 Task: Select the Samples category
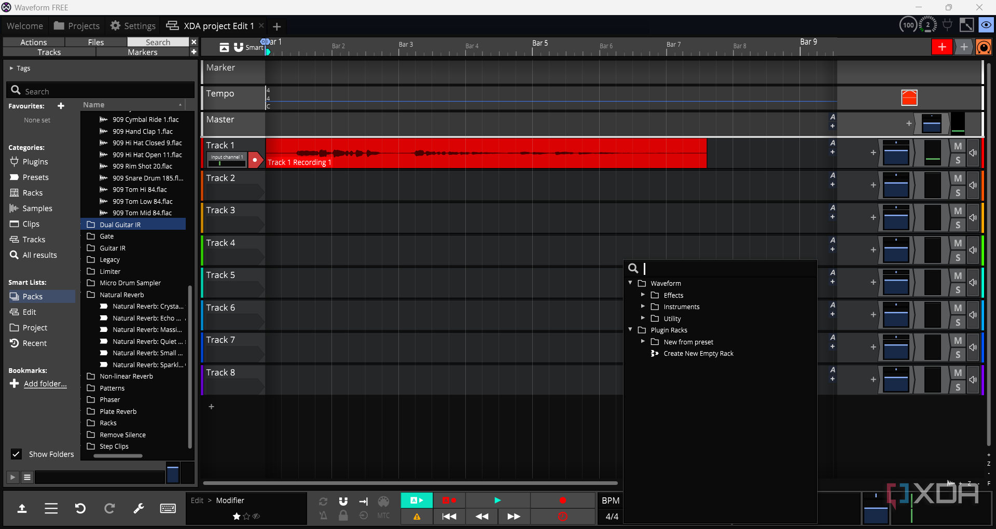click(x=37, y=208)
